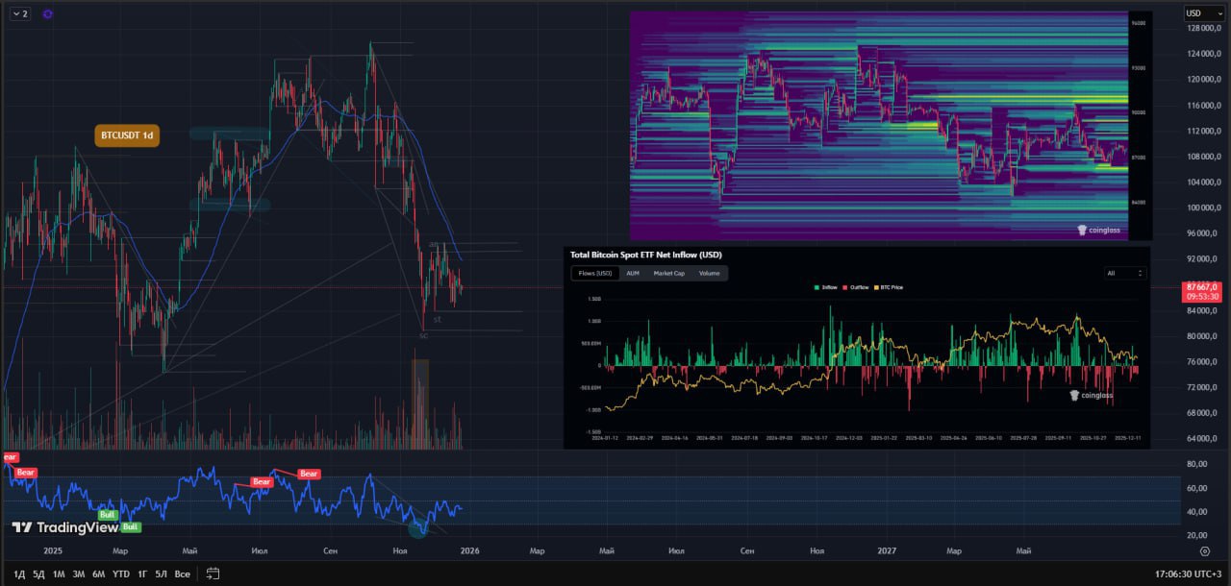Image resolution: width=1231 pixels, height=586 pixels.
Task: Open the USD currency dropdown
Action: (1203, 13)
